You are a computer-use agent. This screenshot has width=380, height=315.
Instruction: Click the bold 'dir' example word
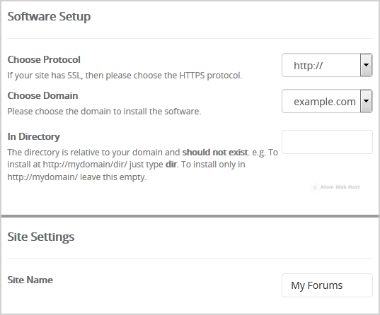click(x=171, y=165)
